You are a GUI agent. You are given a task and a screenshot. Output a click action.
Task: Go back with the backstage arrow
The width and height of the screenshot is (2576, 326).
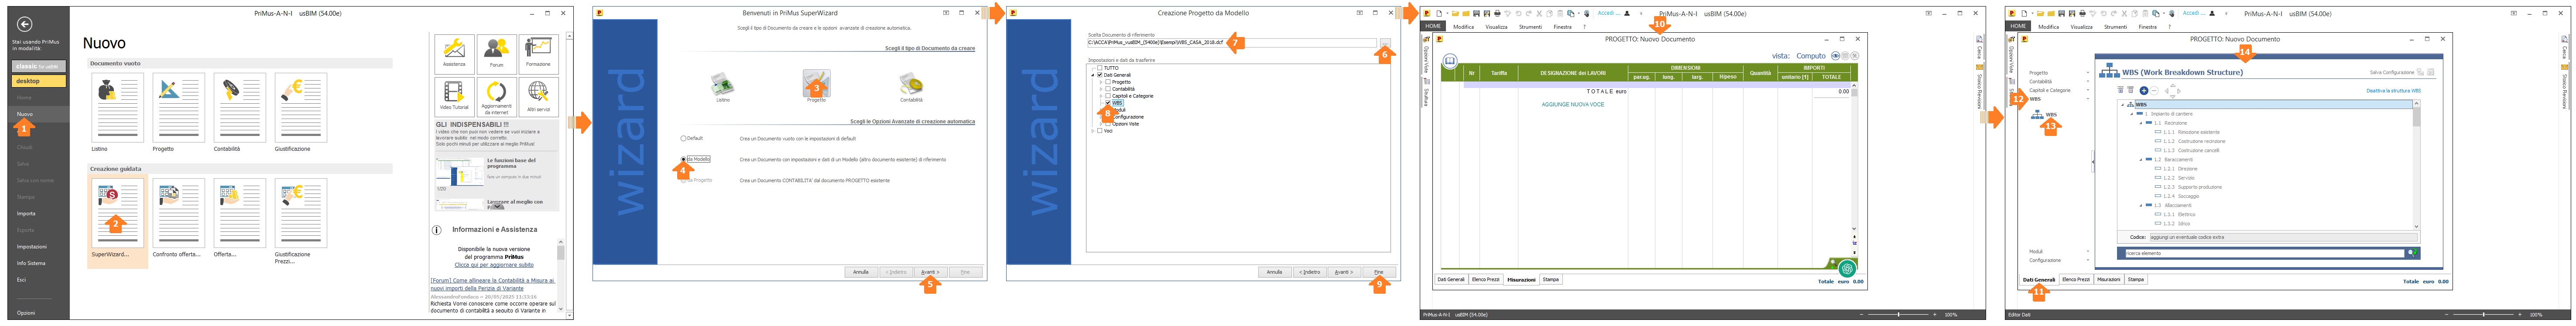[25, 24]
